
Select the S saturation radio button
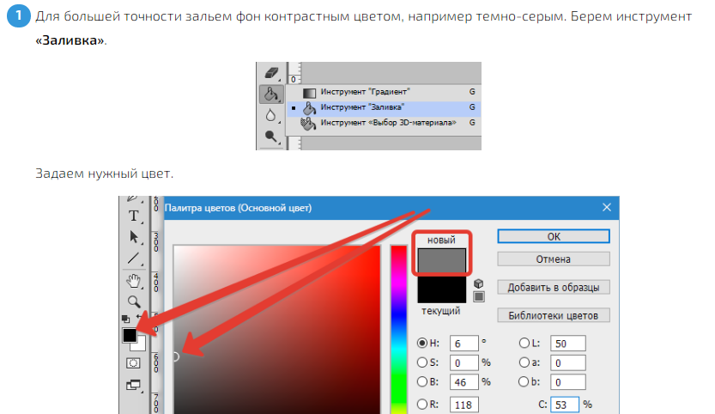422,362
